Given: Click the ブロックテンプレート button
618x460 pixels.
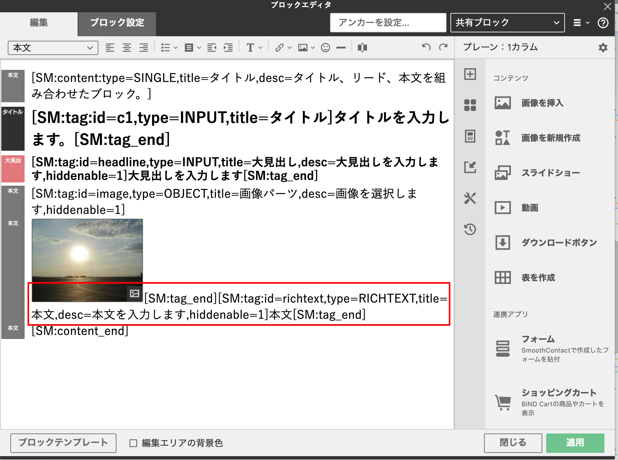Looking at the screenshot, I should (x=63, y=443).
